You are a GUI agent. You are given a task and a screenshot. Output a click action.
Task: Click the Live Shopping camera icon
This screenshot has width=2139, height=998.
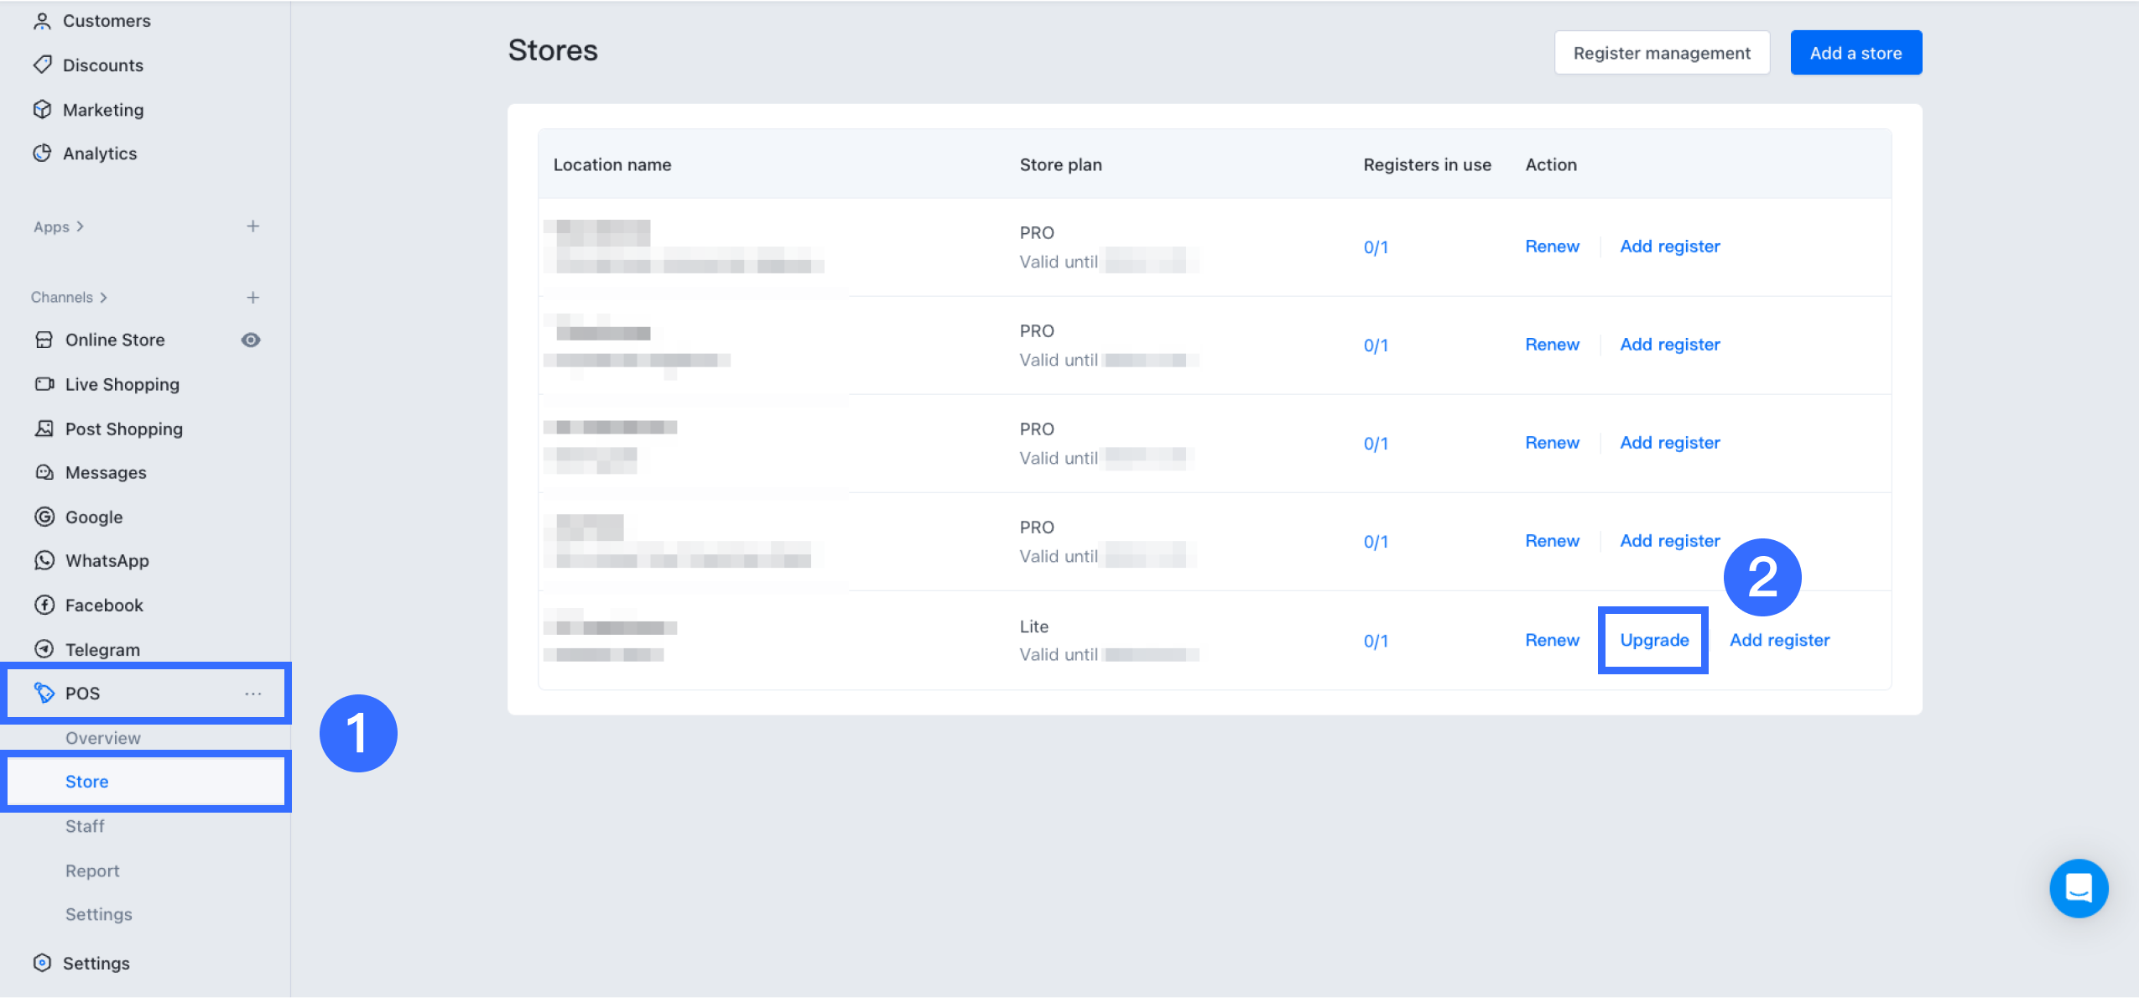coord(44,384)
